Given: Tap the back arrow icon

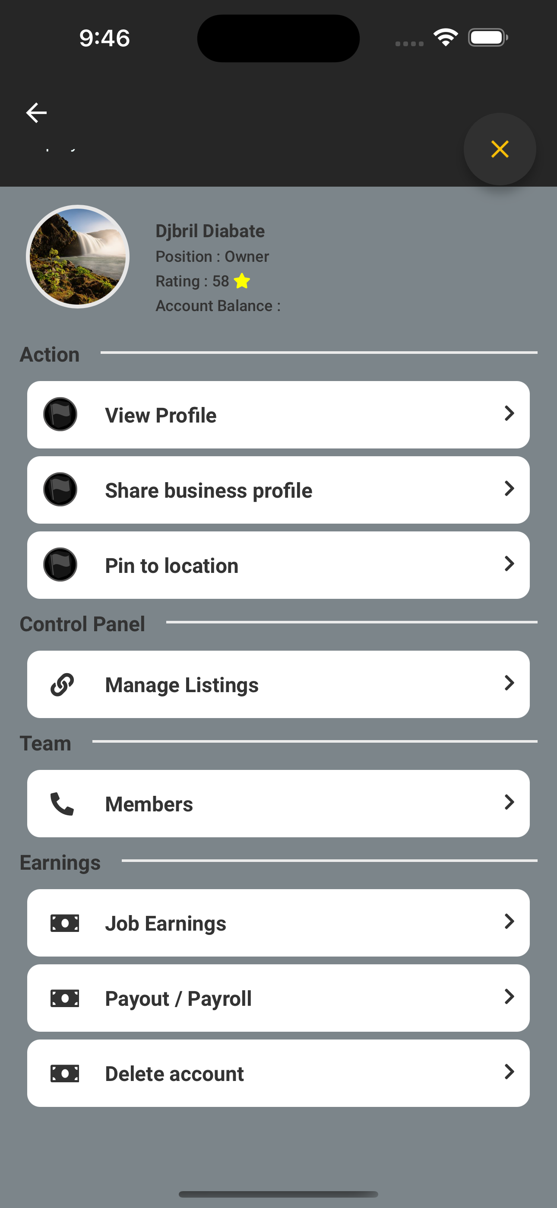Looking at the screenshot, I should pyautogui.click(x=36, y=112).
